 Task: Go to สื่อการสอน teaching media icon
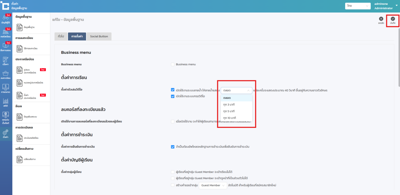pyautogui.click(x=6, y=46)
